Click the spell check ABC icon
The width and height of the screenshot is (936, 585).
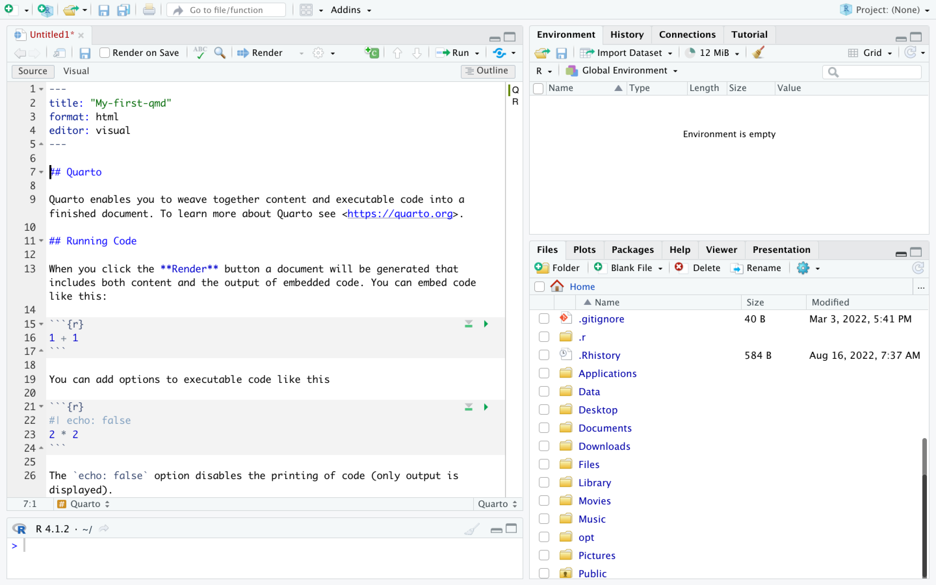coord(200,53)
